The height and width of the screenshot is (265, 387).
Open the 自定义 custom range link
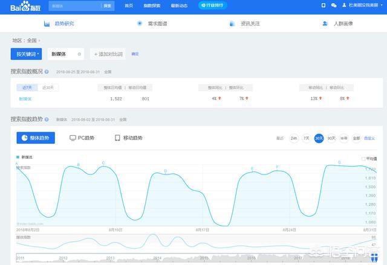point(369,138)
